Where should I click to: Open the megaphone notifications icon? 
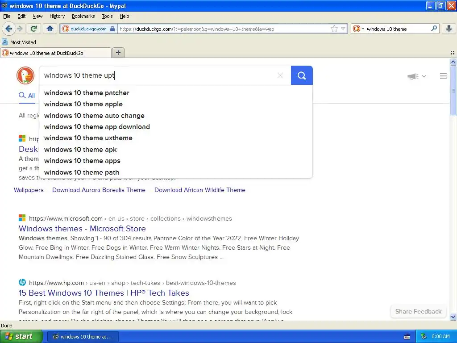click(x=413, y=76)
